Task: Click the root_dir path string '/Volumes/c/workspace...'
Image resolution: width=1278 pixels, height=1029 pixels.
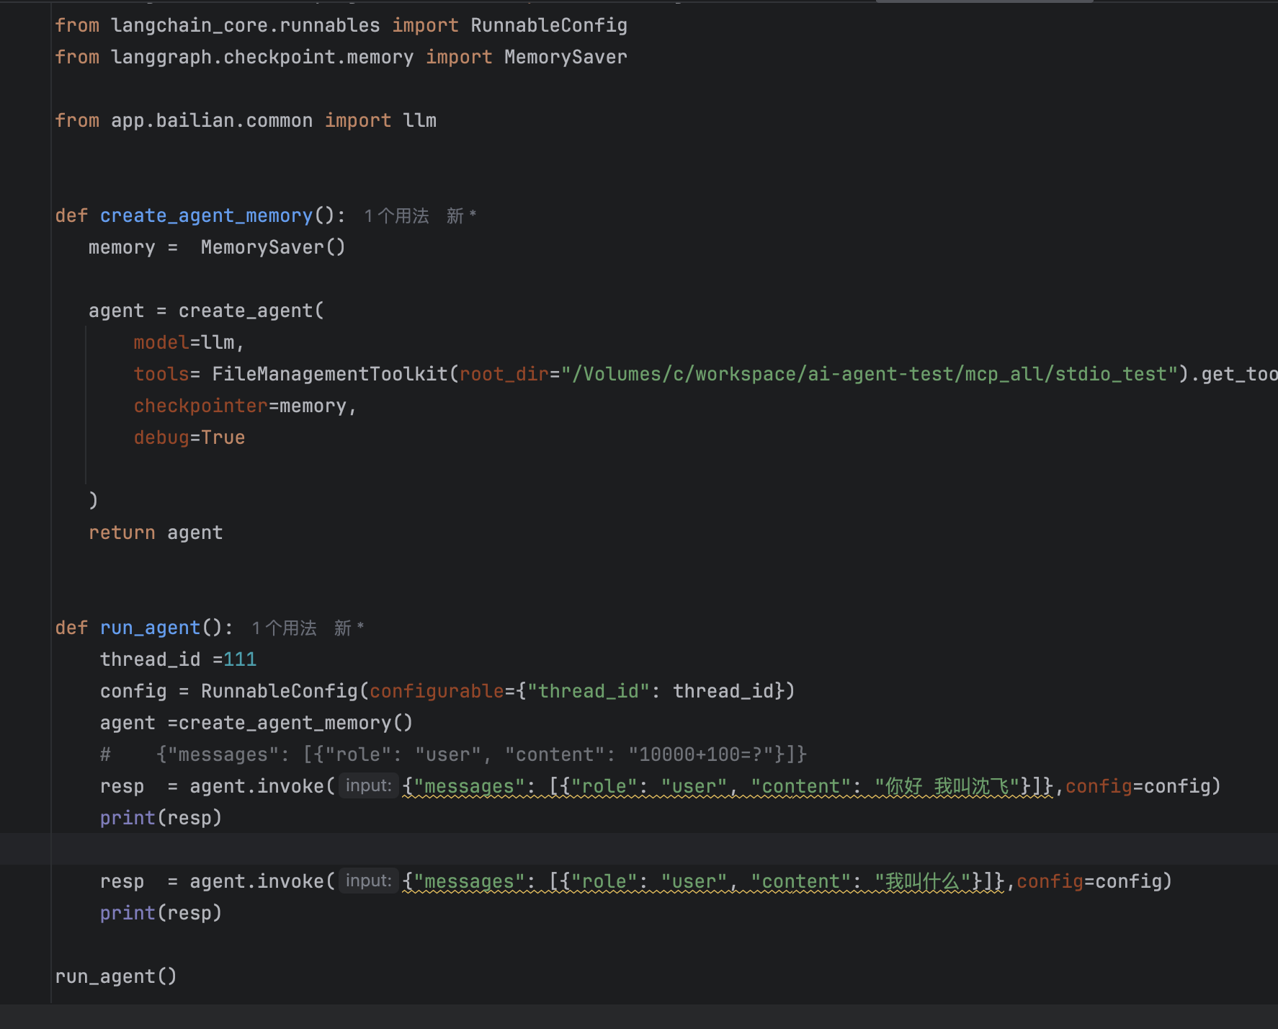Action: pyautogui.click(x=868, y=374)
